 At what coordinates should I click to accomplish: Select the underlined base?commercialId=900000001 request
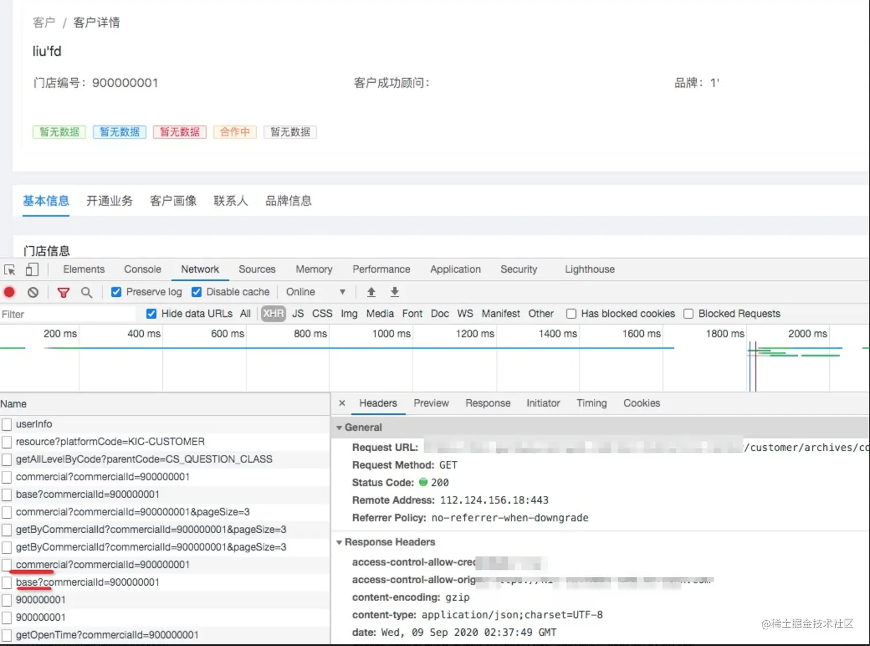pyautogui.click(x=165, y=582)
